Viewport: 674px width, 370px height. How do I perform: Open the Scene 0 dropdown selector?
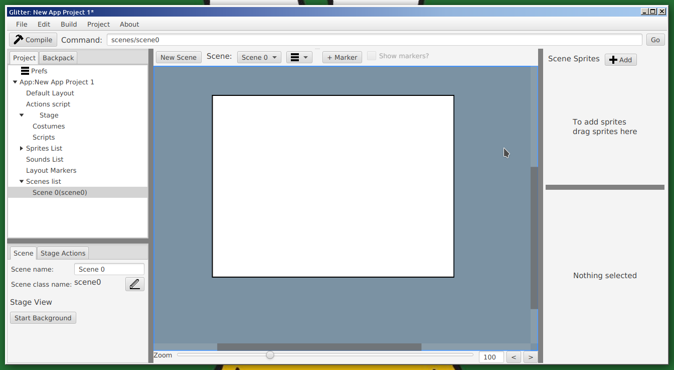pyautogui.click(x=259, y=57)
